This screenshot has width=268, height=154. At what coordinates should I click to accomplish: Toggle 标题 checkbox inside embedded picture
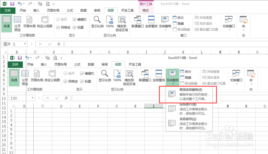(x=82, y=81)
